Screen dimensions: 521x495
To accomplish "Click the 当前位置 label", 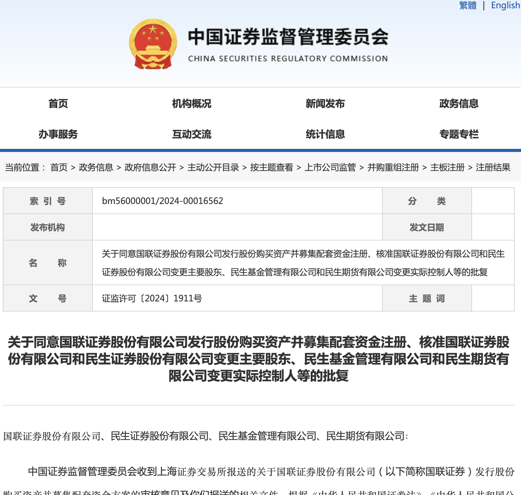I will tap(25, 167).
